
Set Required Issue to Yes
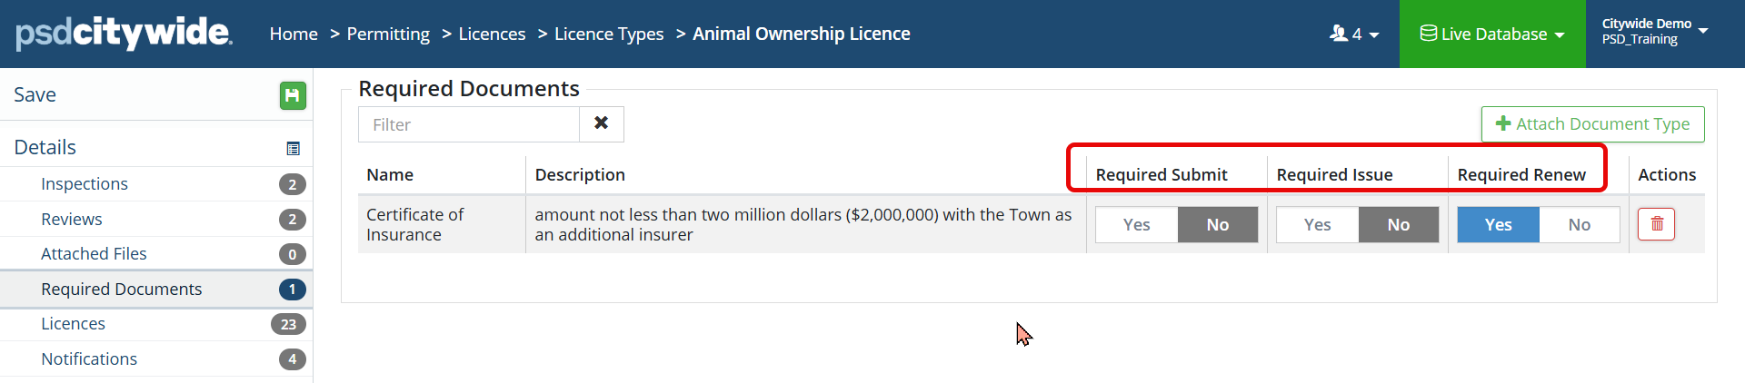[x=1317, y=224]
